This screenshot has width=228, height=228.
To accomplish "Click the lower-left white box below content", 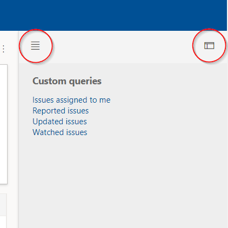I will click(x=3, y=222).
